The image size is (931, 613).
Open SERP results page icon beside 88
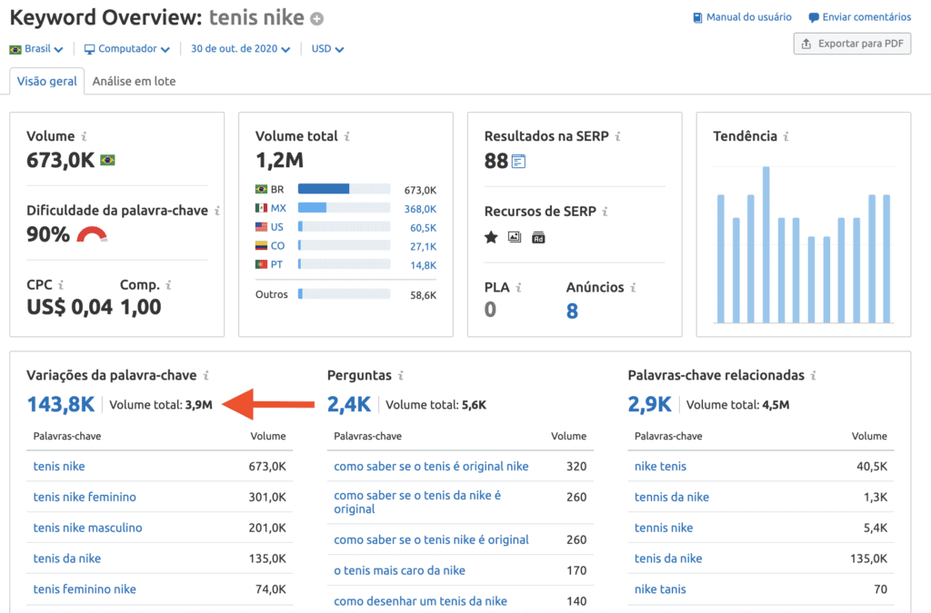click(x=518, y=162)
